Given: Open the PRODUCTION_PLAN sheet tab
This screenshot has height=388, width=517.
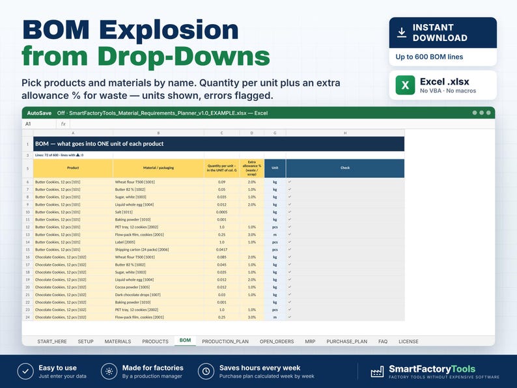Looking at the screenshot, I should [225, 342].
